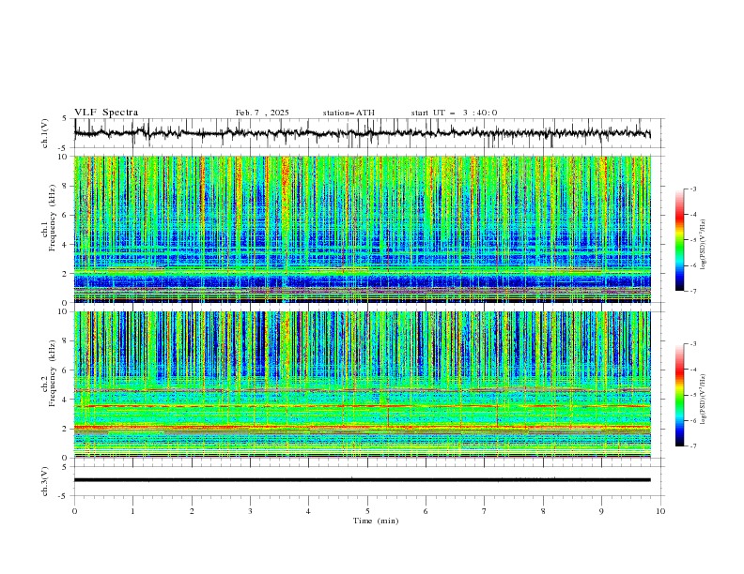
Task: Select the "Time (min)" axis title
Action: [376, 521]
